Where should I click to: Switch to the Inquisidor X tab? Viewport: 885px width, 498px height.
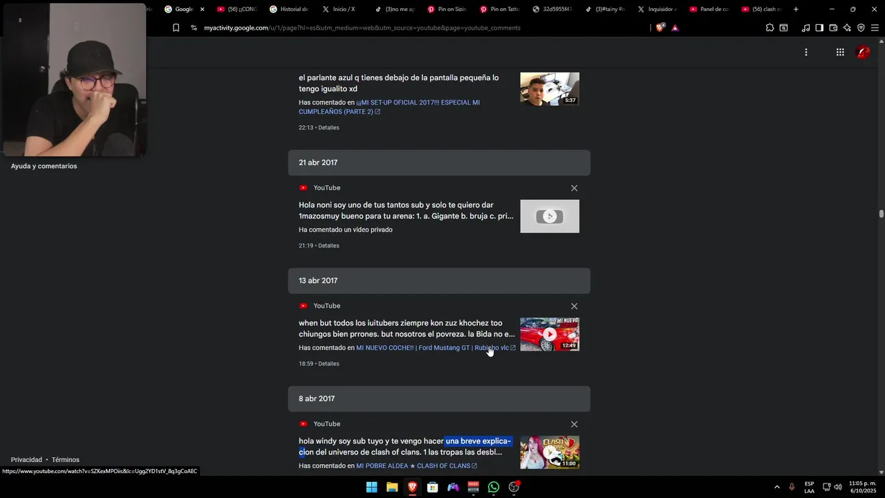(x=657, y=9)
